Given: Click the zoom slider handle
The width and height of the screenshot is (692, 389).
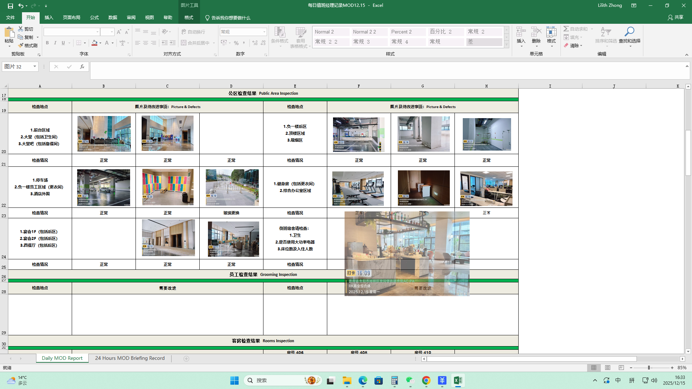Looking at the screenshot, I should (x=649, y=368).
